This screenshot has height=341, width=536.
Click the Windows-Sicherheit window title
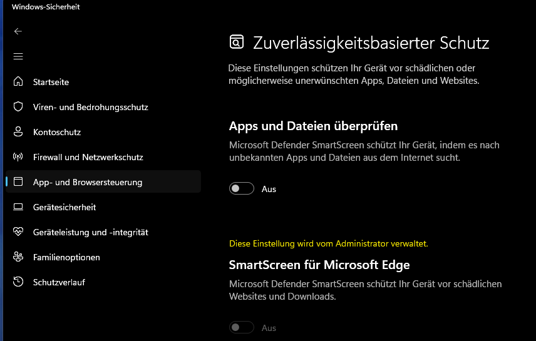click(x=46, y=7)
